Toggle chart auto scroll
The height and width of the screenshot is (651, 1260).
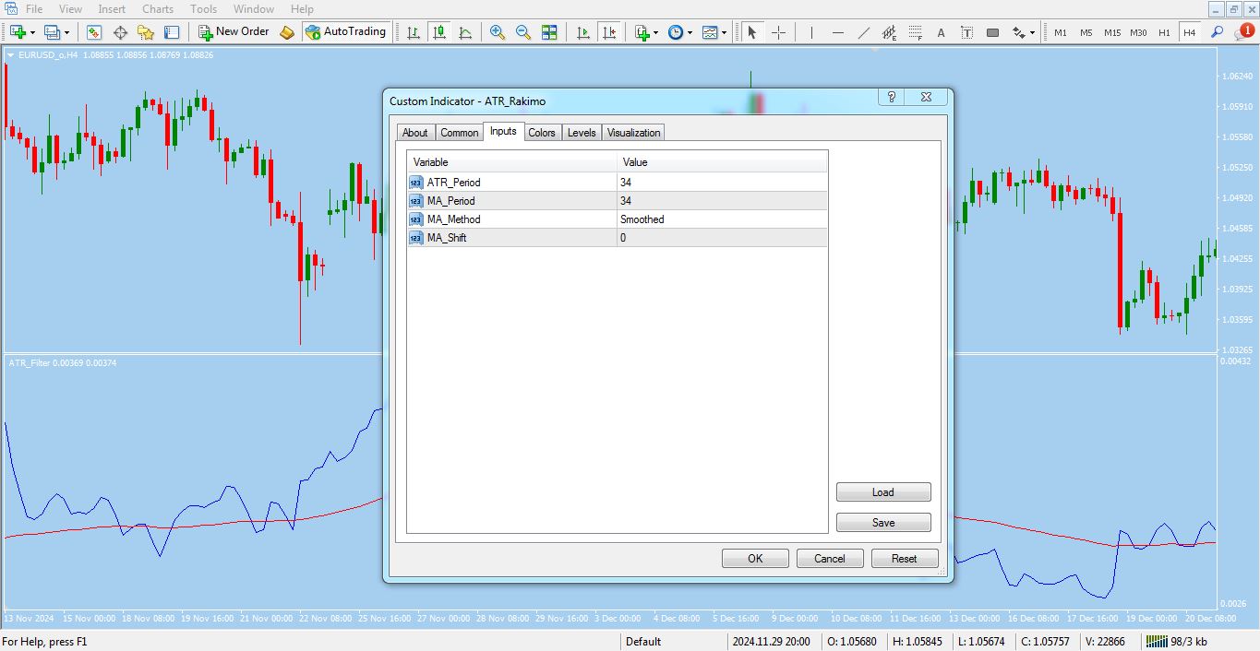pyautogui.click(x=583, y=32)
